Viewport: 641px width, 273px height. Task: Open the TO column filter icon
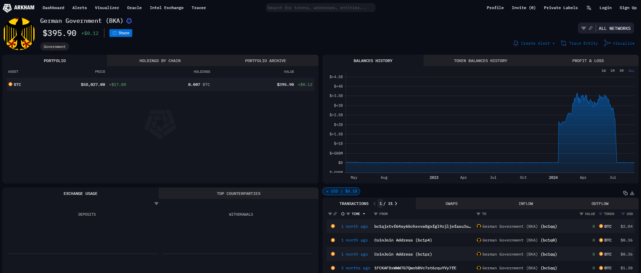click(x=479, y=214)
